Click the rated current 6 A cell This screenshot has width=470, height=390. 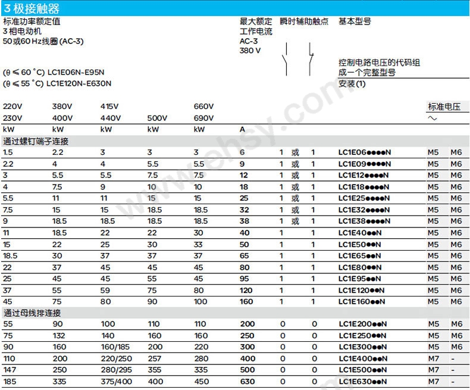242,152
